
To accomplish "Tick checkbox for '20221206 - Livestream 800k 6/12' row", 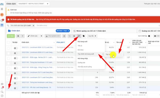I will 9,53.
